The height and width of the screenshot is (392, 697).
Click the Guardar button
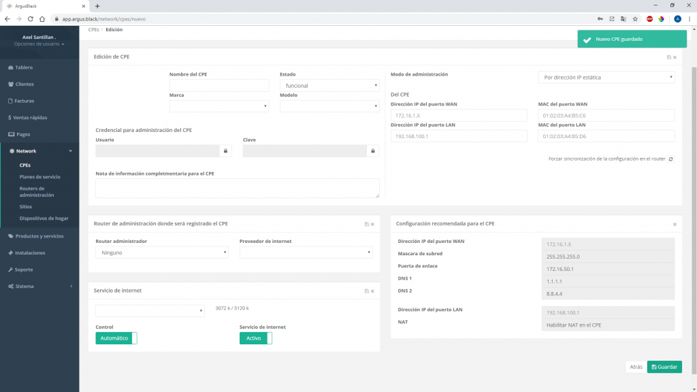coord(664,367)
